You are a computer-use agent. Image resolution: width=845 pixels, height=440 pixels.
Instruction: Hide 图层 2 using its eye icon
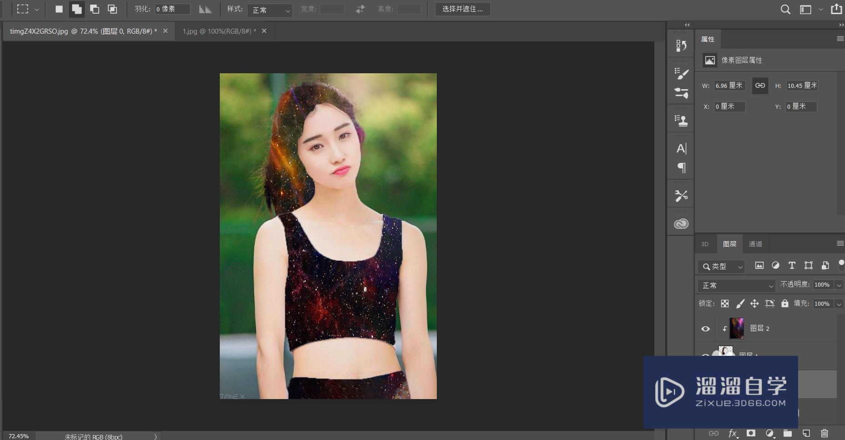coord(705,329)
